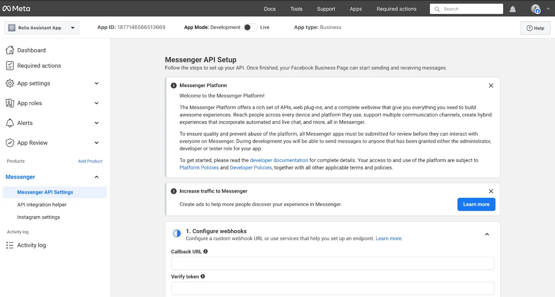Viewport: 555px width, 297px height.
Task: Open Apps in the top navigation
Action: tap(356, 9)
